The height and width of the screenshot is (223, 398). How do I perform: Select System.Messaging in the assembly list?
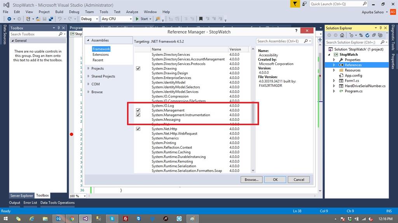click(166, 119)
